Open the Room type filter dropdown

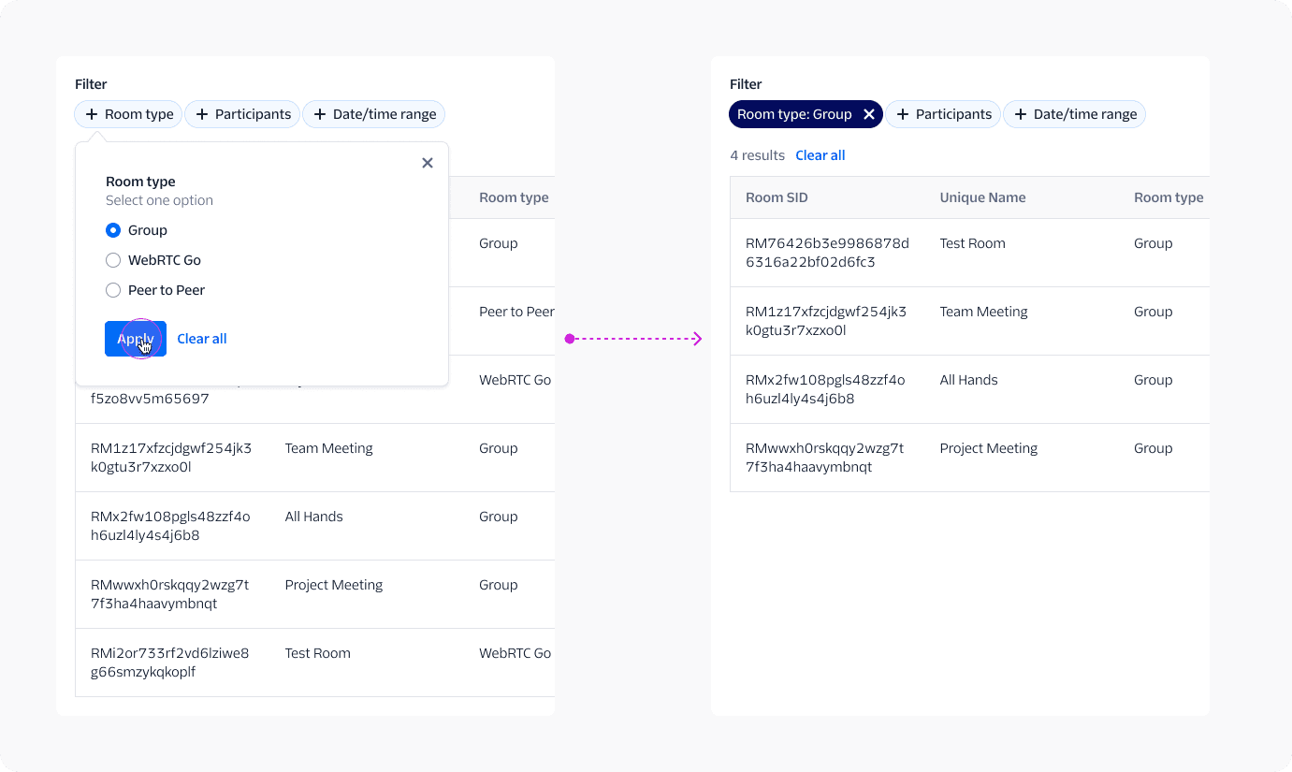128,114
